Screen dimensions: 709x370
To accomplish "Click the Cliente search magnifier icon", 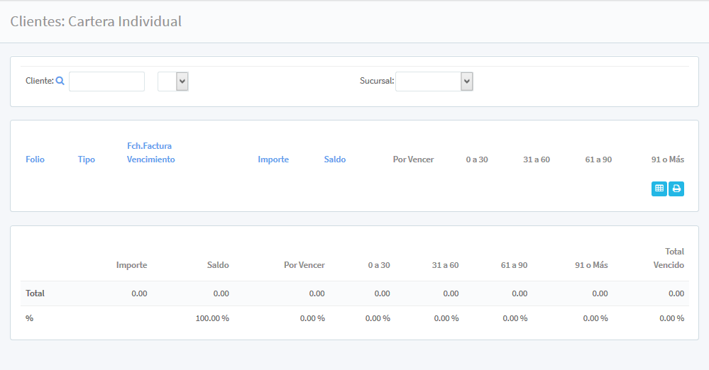I will coord(60,81).
